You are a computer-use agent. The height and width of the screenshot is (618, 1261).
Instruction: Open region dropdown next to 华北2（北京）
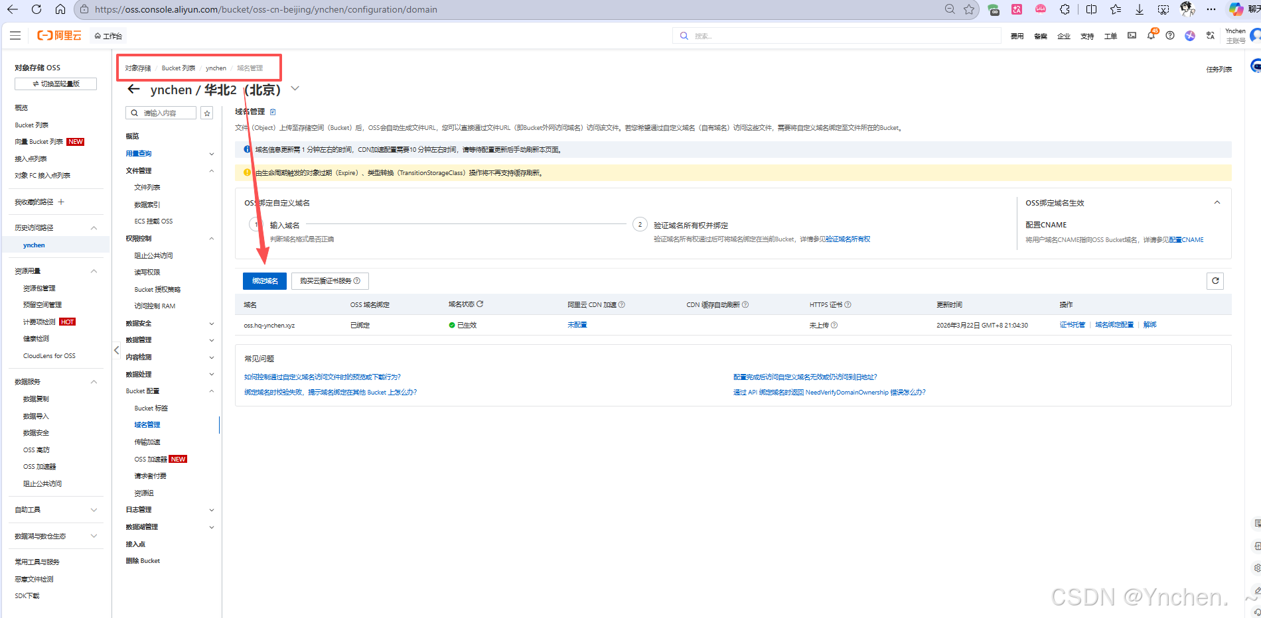point(295,89)
